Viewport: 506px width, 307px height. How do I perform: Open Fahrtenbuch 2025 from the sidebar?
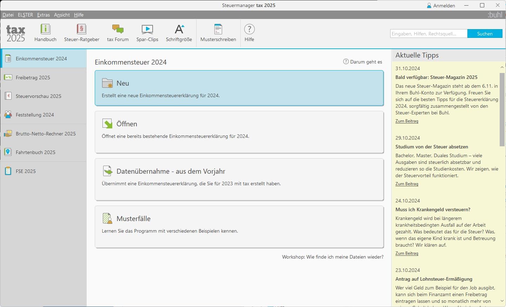44,152
